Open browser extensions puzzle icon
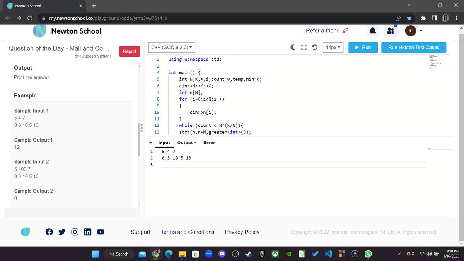The height and width of the screenshot is (261, 464). point(423,18)
